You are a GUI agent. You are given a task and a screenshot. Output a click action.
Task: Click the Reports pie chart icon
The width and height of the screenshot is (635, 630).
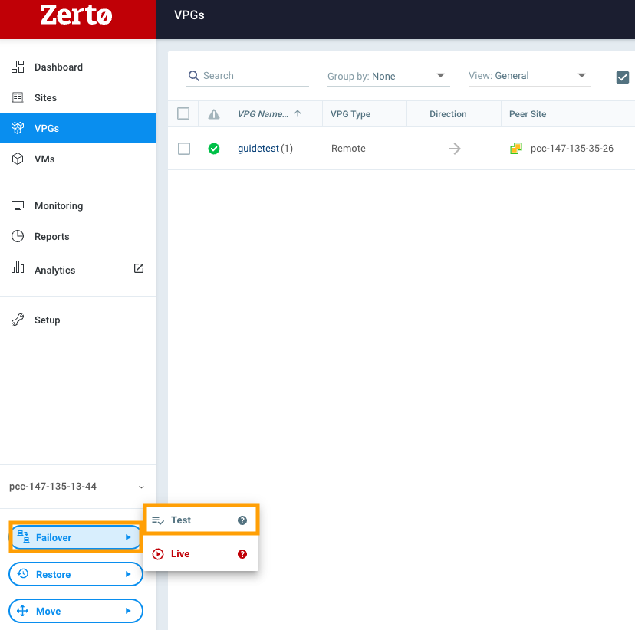[18, 236]
